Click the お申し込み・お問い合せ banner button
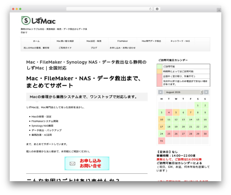This screenshot has height=195, width=231. click(x=87, y=163)
